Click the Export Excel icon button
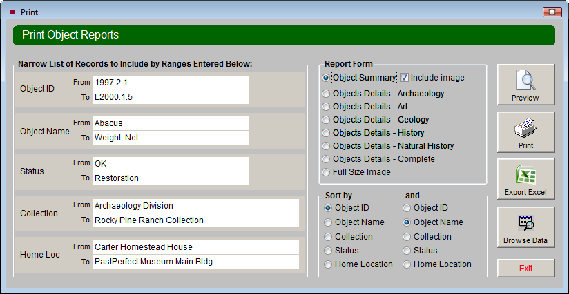Viewport: 569px width, 294px height. (x=525, y=179)
